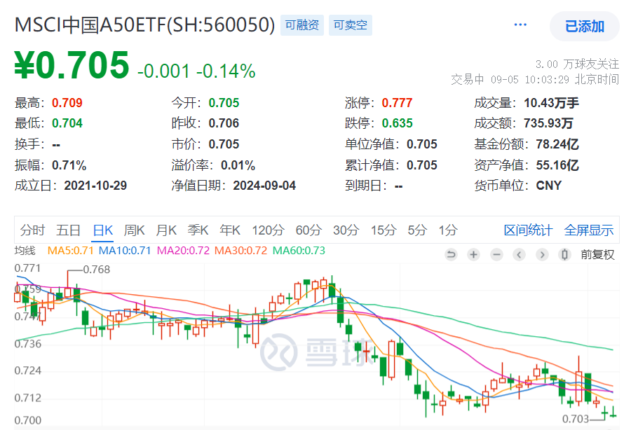Switch to the 15分 interval tab
Viewport: 631px width, 430px height.
click(x=384, y=230)
